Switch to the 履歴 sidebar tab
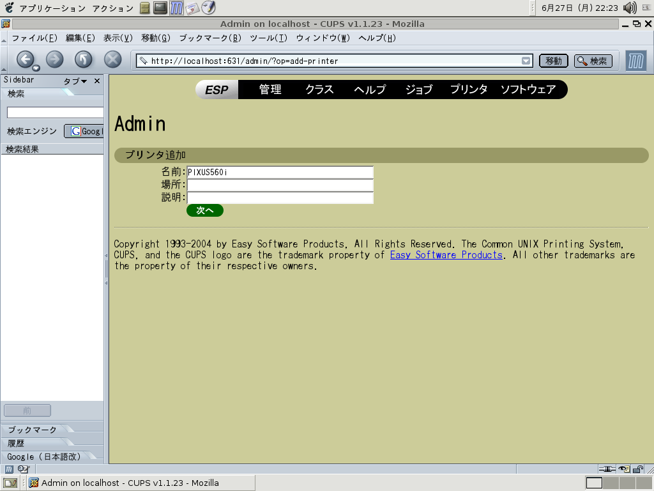Image resolution: width=654 pixels, height=491 pixels. point(16,443)
